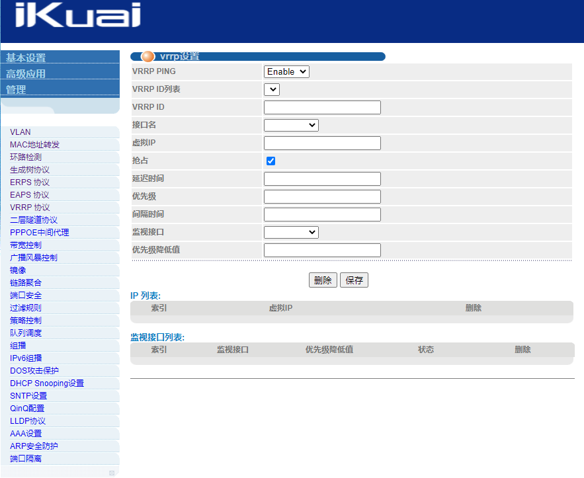This screenshot has width=584, height=478.
Task: Open the 组播 page
Action: tap(18, 346)
